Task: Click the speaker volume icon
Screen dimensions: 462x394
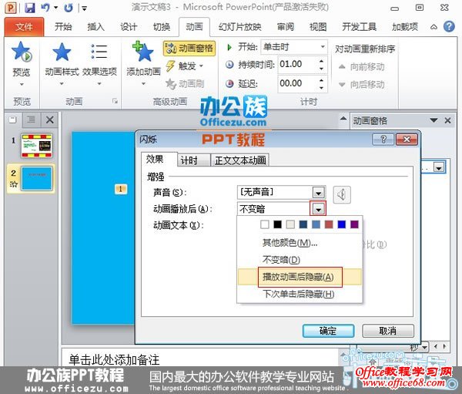Action: [x=342, y=195]
